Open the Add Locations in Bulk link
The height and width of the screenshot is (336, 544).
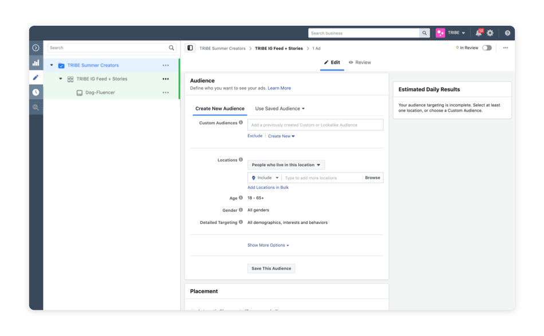tap(267, 188)
